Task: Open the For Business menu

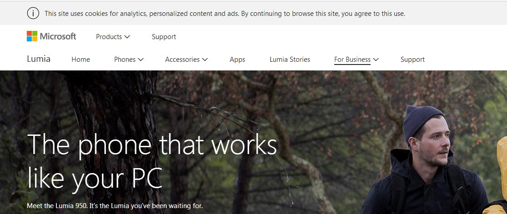Action: [356, 60]
